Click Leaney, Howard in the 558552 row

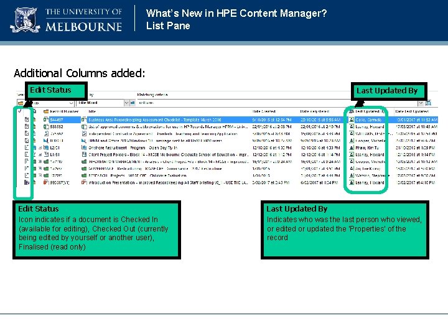tap(370, 126)
